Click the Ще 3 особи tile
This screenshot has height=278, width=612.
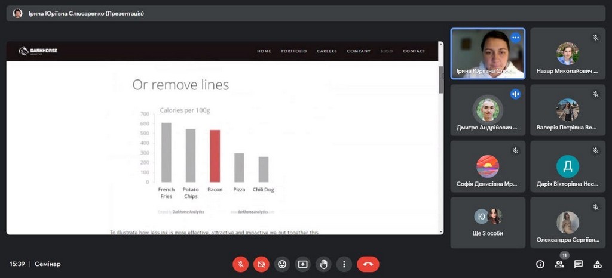(x=488, y=223)
